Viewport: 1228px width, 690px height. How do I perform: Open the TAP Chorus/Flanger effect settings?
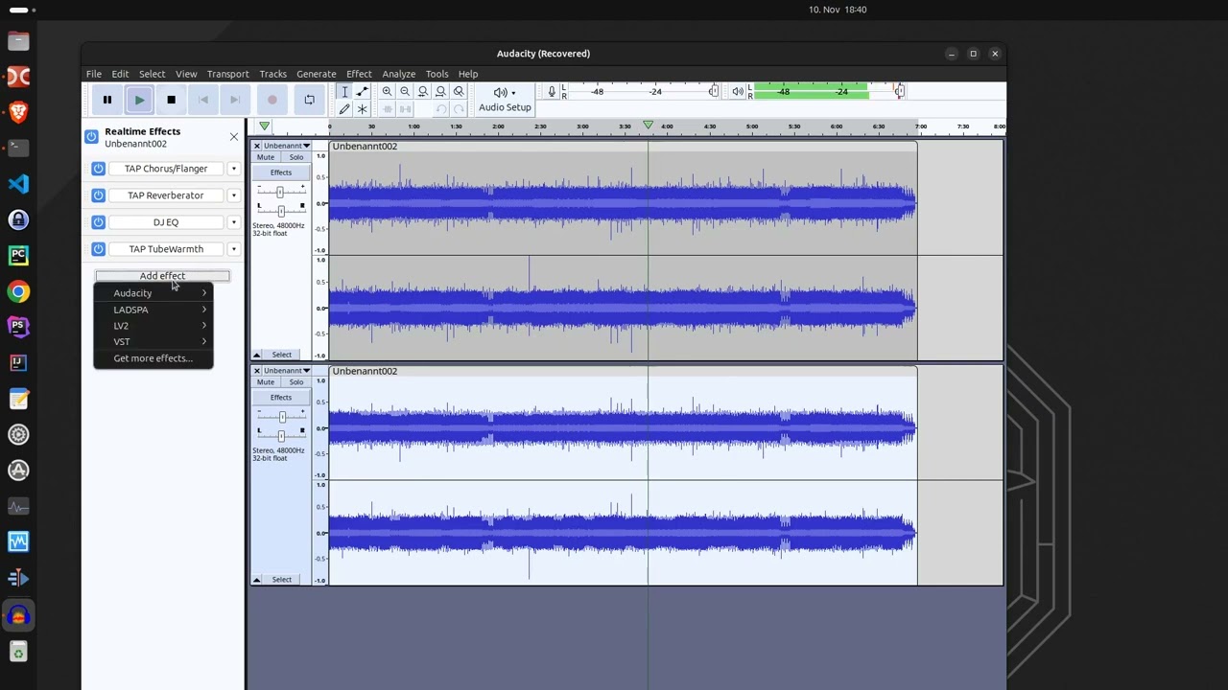point(166,169)
